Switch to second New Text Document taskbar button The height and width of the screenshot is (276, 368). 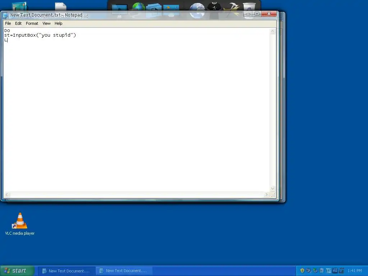coord(124,271)
